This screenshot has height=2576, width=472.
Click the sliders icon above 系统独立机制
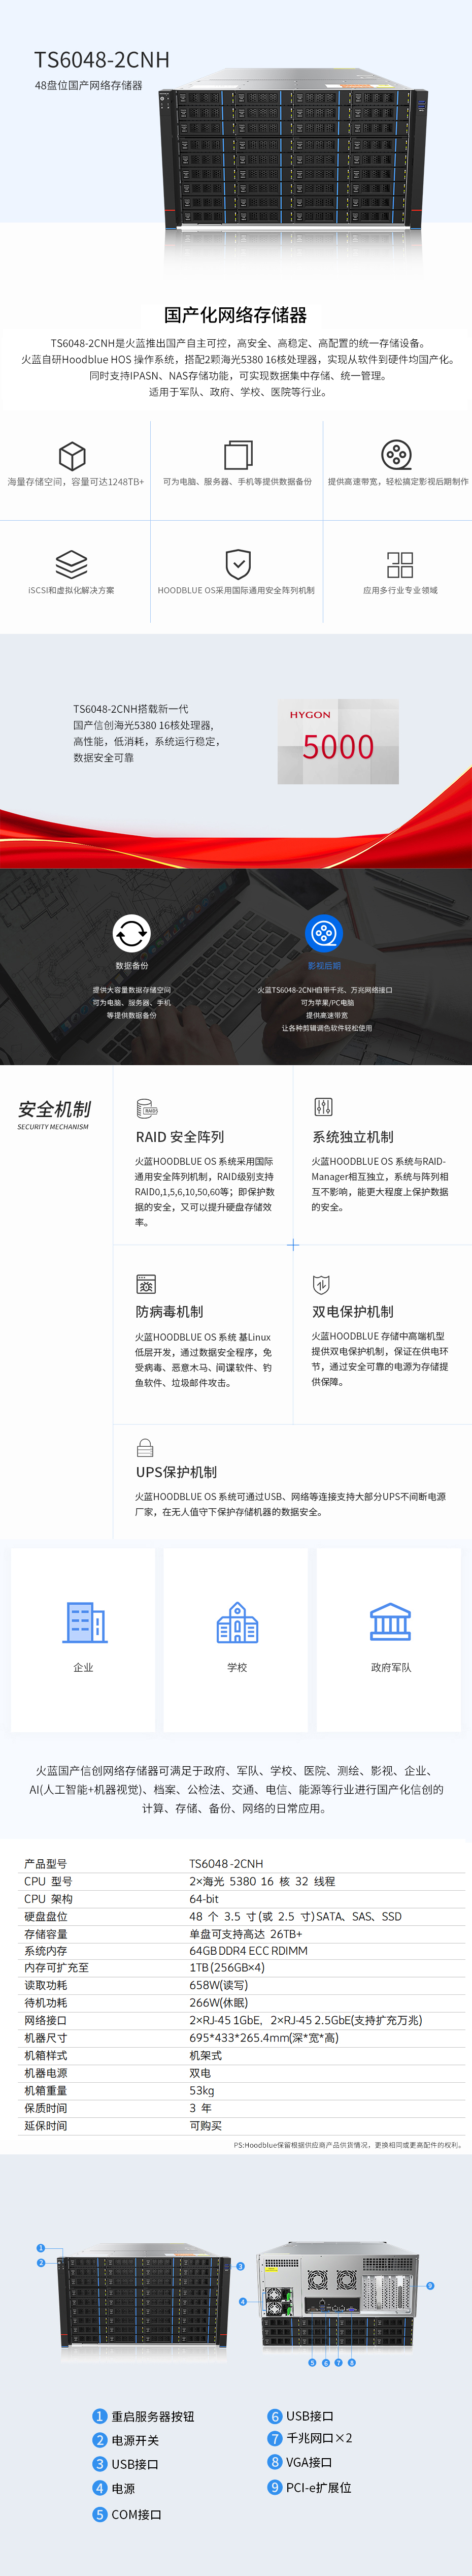click(323, 1107)
